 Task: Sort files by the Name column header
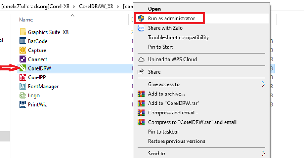(26, 20)
